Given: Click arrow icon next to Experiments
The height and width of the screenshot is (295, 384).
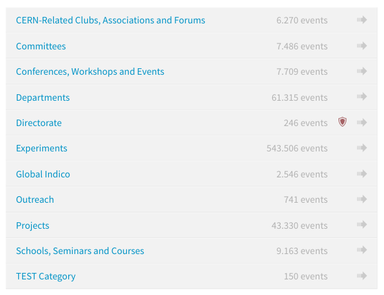Looking at the screenshot, I should click(362, 148).
